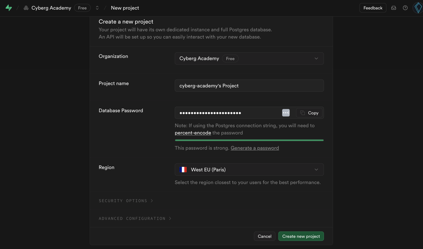The width and height of the screenshot is (423, 249).
Task: Expand Advanced Configuration section
Action: [x=135, y=219]
